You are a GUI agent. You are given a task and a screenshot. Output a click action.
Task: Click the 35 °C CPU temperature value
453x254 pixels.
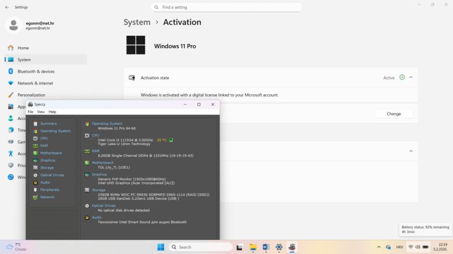tap(162, 140)
